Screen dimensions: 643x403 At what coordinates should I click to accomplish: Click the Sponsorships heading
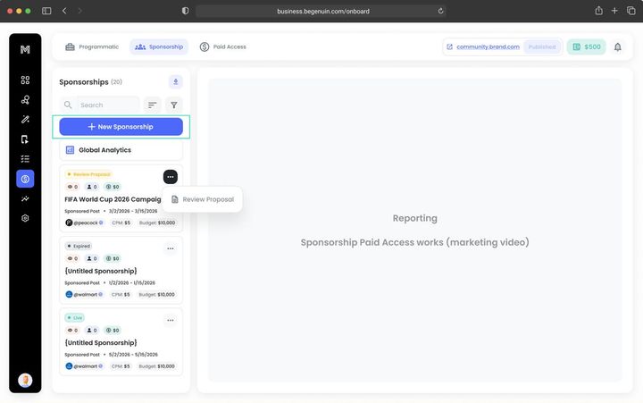(x=84, y=82)
